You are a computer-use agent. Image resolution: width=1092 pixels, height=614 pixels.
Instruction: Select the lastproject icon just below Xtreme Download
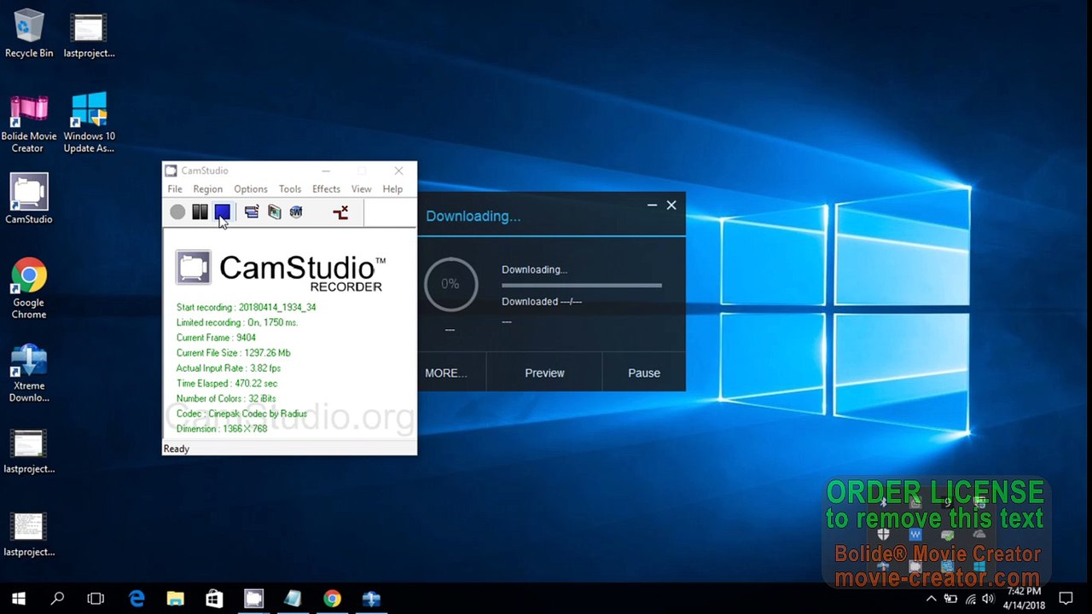click(x=29, y=452)
